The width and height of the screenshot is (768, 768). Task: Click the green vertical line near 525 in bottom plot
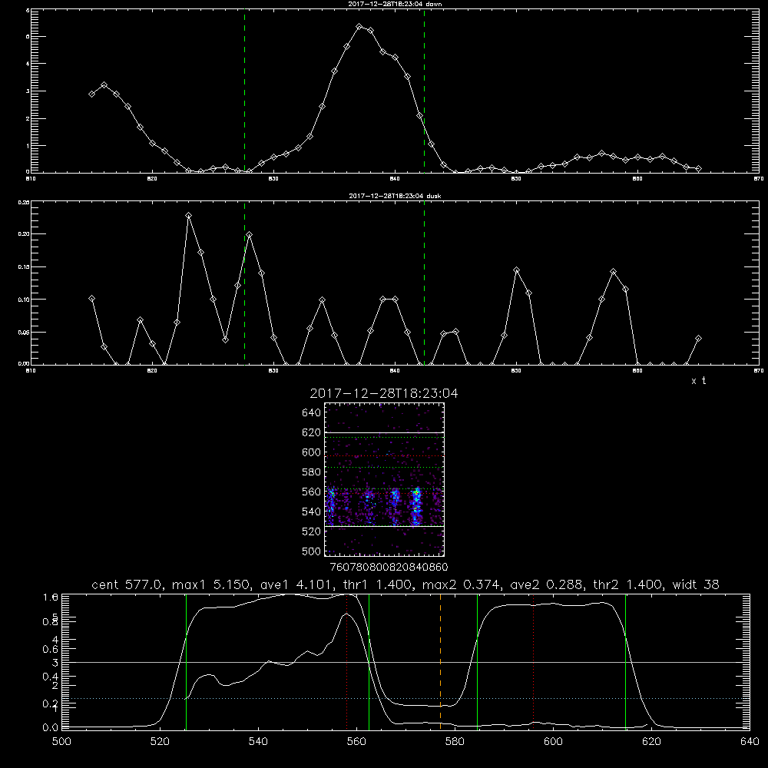point(186,661)
